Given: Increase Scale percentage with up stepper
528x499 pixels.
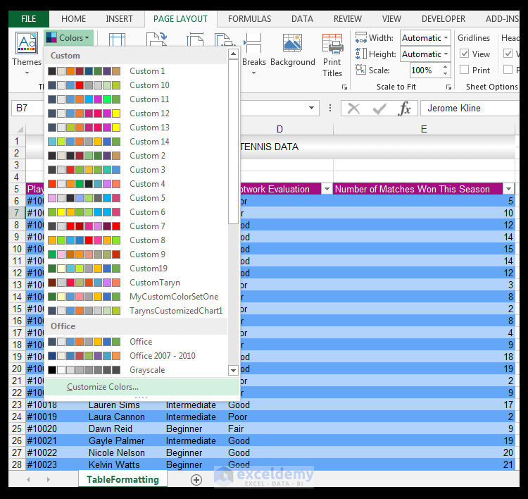Looking at the screenshot, I should (x=445, y=67).
